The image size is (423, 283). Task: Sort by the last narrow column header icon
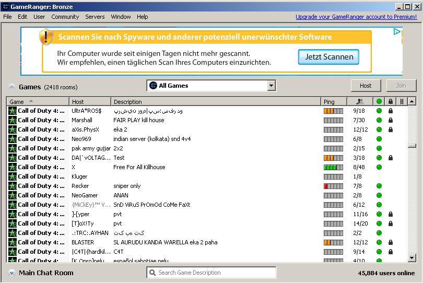[x=402, y=102]
